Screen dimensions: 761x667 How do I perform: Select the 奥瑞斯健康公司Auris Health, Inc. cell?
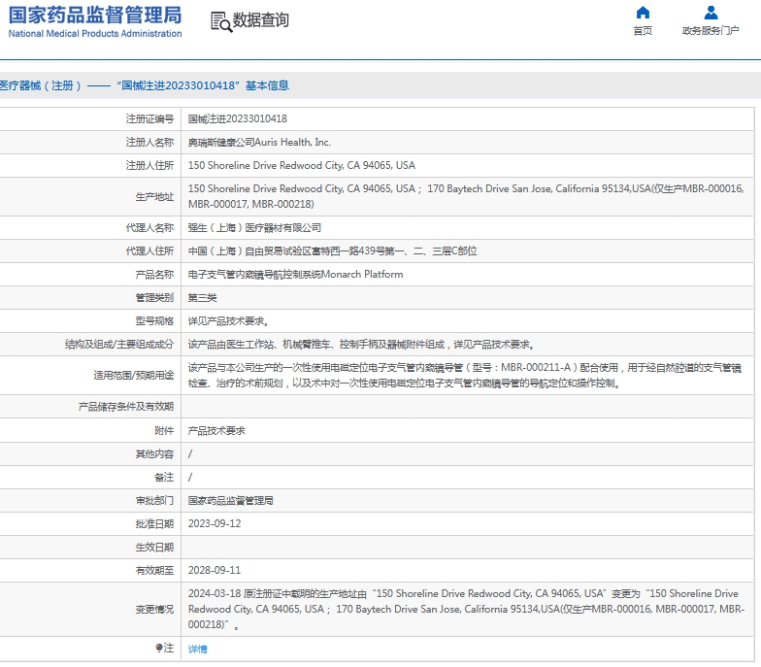click(259, 142)
